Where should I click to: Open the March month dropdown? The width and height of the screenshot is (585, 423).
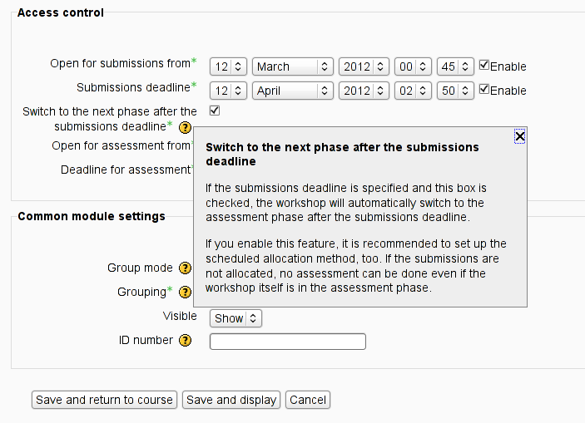[293, 66]
